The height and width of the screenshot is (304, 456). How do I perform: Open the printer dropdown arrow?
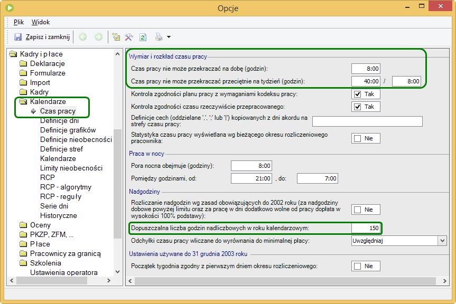[x=169, y=37]
